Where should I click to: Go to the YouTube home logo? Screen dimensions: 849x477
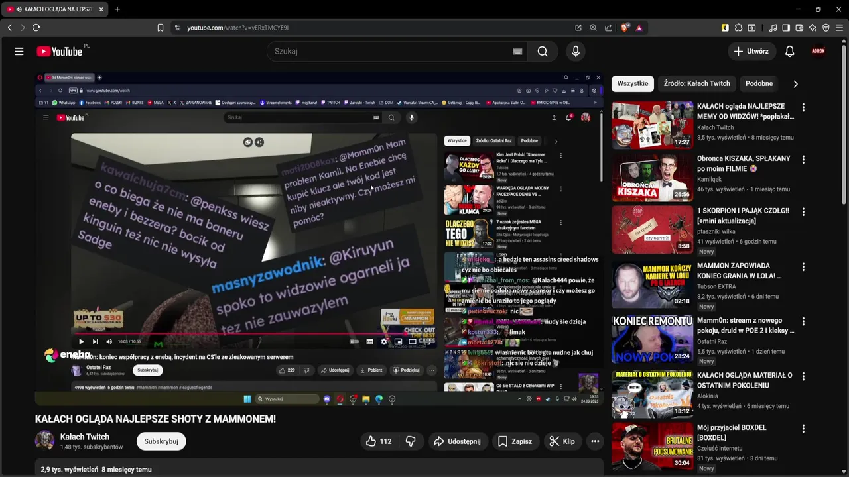coord(60,51)
